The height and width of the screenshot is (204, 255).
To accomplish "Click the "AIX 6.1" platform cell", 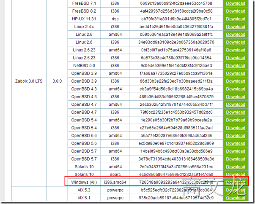I will click(x=84, y=198).
